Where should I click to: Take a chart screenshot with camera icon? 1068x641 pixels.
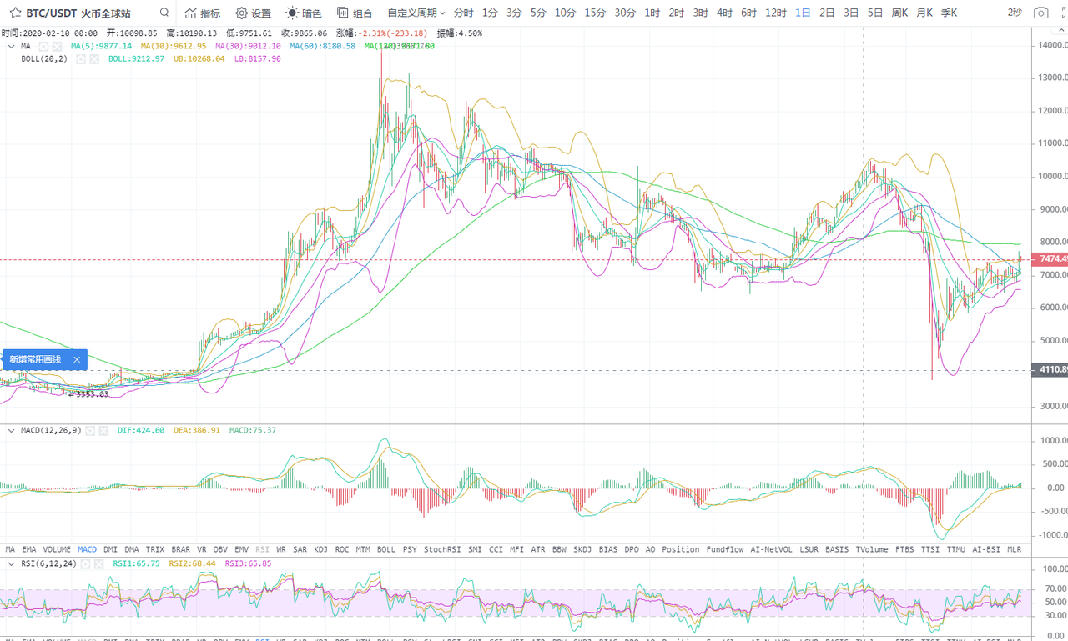[1040, 13]
